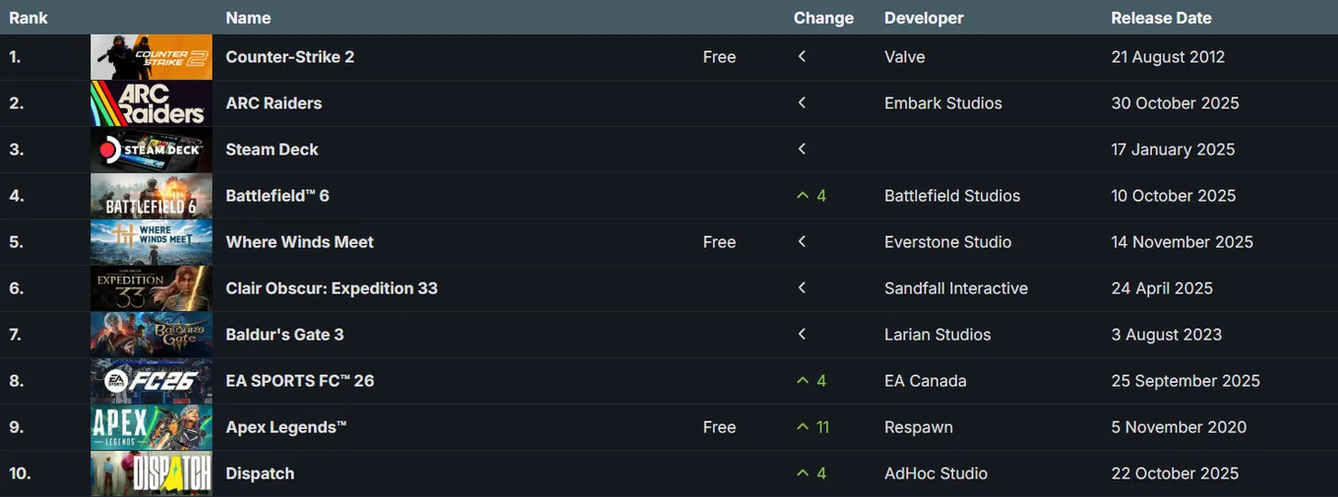
Task: Click the 30 October 2025 release date
Action: tap(1175, 103)
